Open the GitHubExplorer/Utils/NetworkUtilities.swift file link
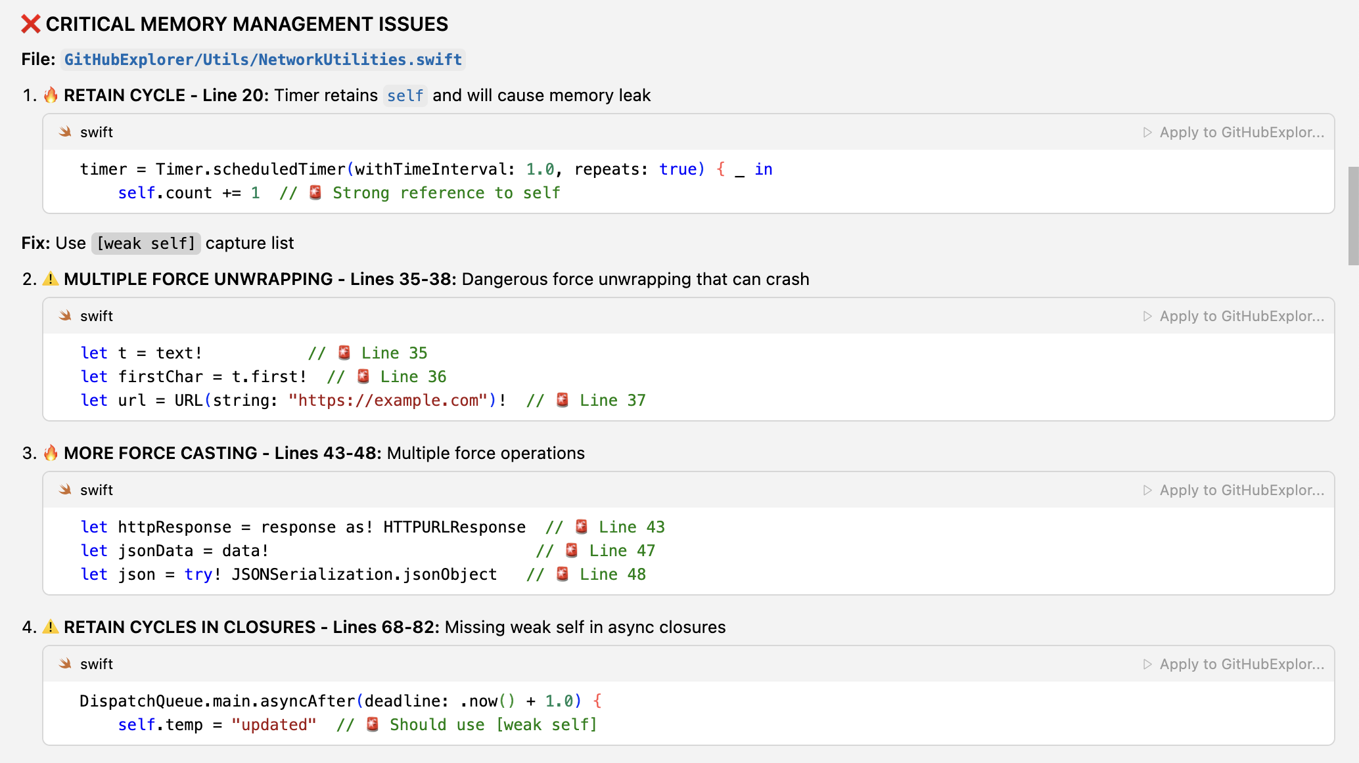This screenshot has height=763, width=1359. click(x=263, y=60)
